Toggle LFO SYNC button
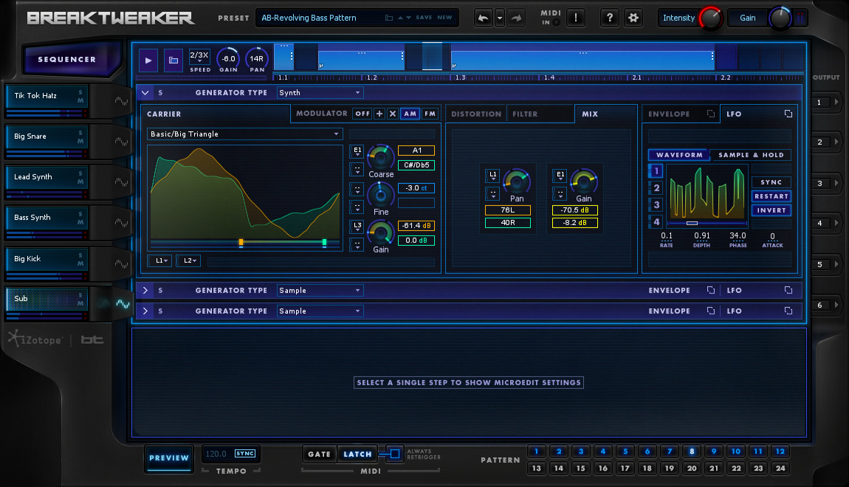Image resolution: width=849 pixels, height=487 pixels. click(771, 182)
